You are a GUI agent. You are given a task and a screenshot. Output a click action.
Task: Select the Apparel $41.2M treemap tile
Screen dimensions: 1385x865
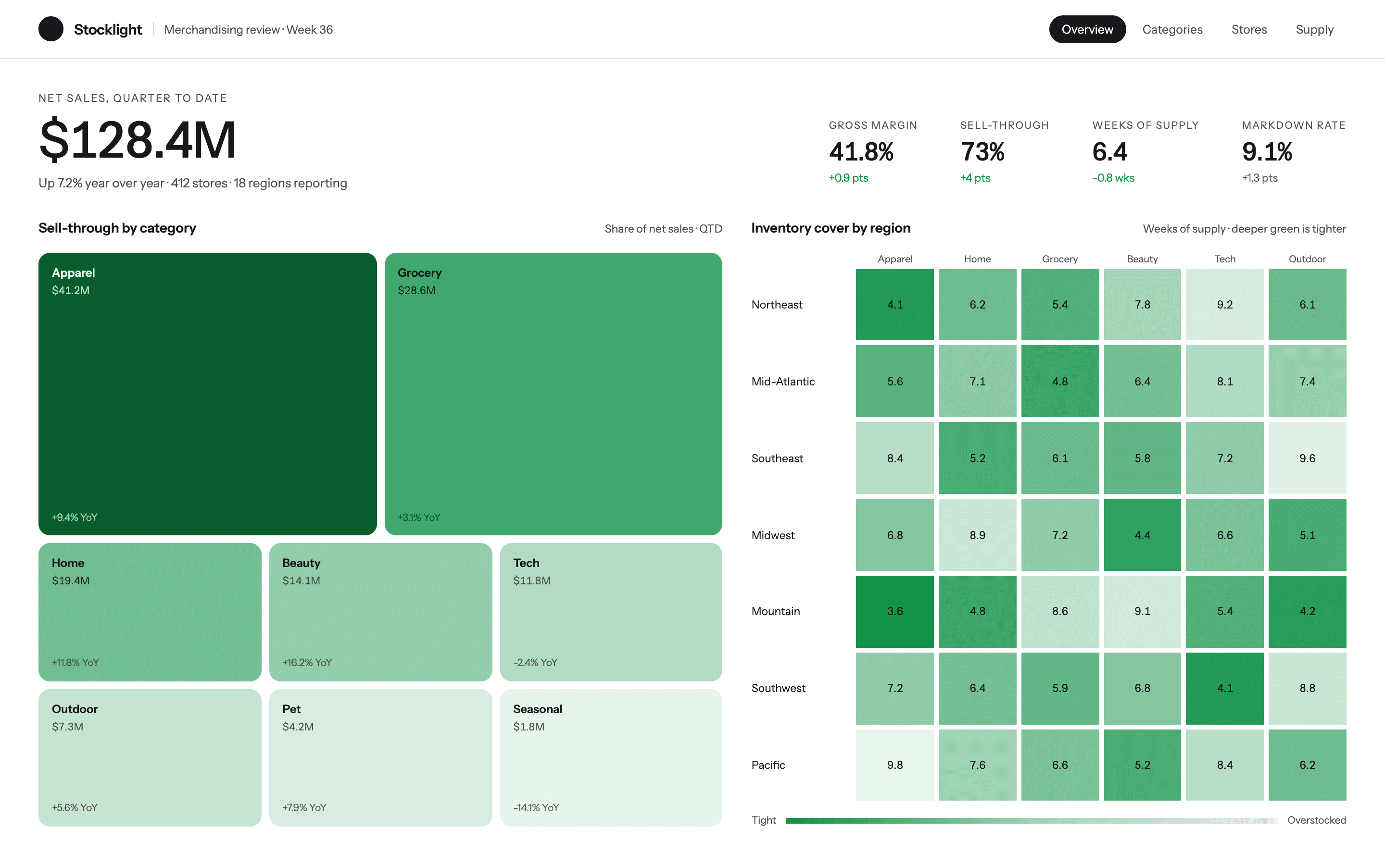(x=207, y=394)
